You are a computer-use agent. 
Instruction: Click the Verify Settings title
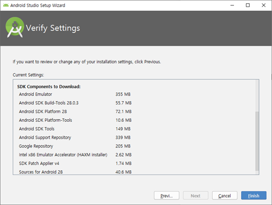(53, 28)
